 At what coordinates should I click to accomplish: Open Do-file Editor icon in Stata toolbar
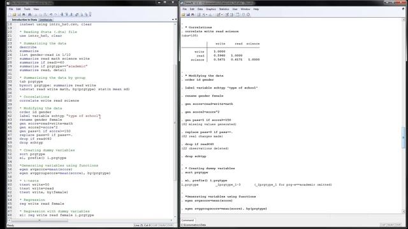pos(218,15)
